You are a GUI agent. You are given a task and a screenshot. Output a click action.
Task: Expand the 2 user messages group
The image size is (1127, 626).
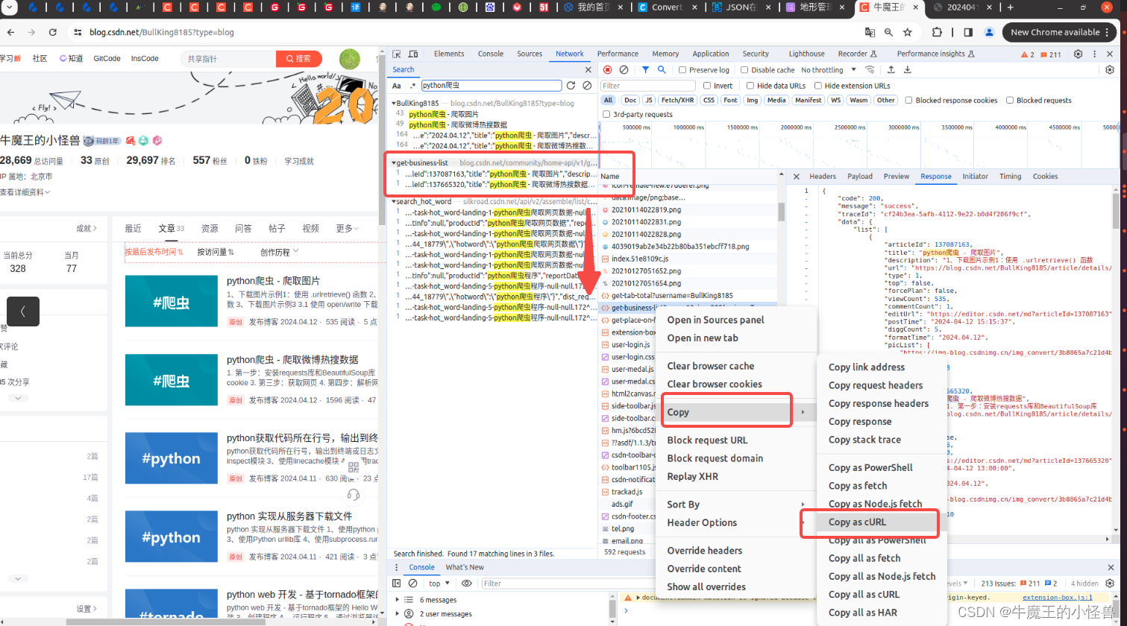click(398, 614)
